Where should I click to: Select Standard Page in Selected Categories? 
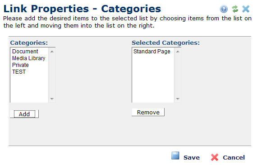point(153,52)
